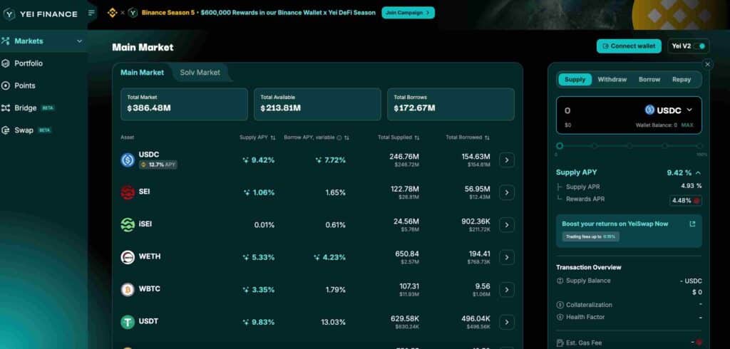Open the Points page in sidebar

click(24, 85)
